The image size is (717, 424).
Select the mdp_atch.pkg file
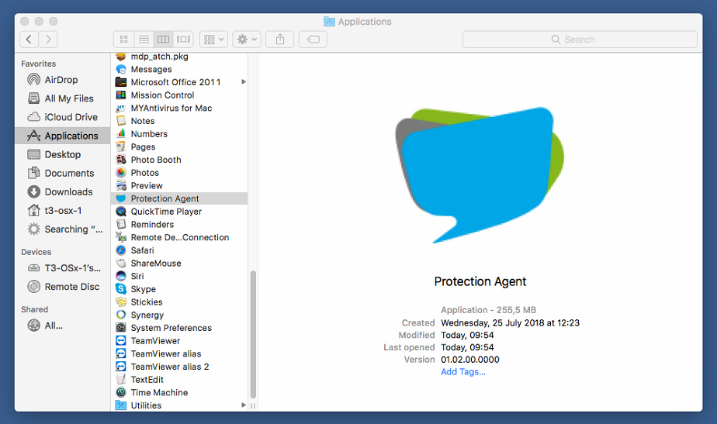click(179, 57)
